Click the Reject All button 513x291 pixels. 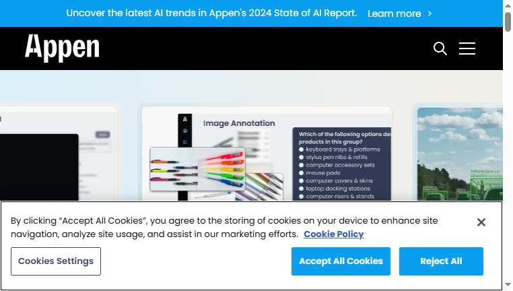click(x=441, y=261)
